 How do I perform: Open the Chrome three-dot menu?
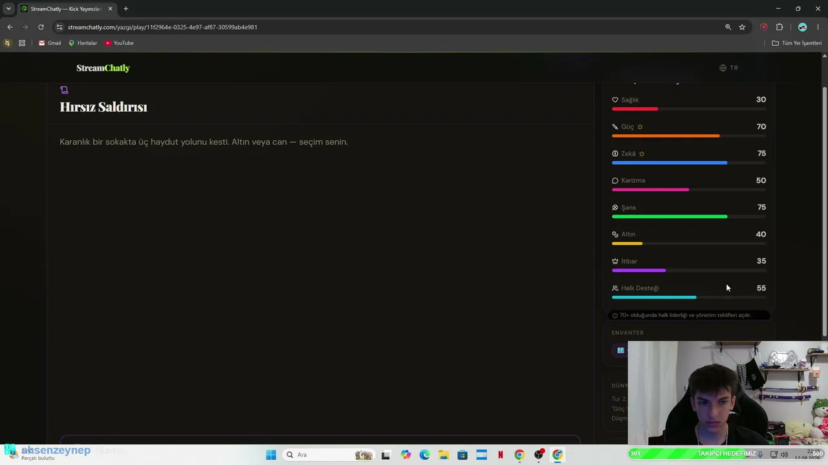click(x=818, y=27)
